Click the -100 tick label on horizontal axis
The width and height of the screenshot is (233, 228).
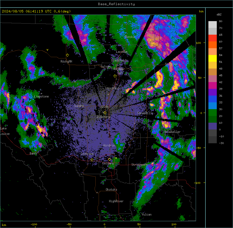point(34,224)
